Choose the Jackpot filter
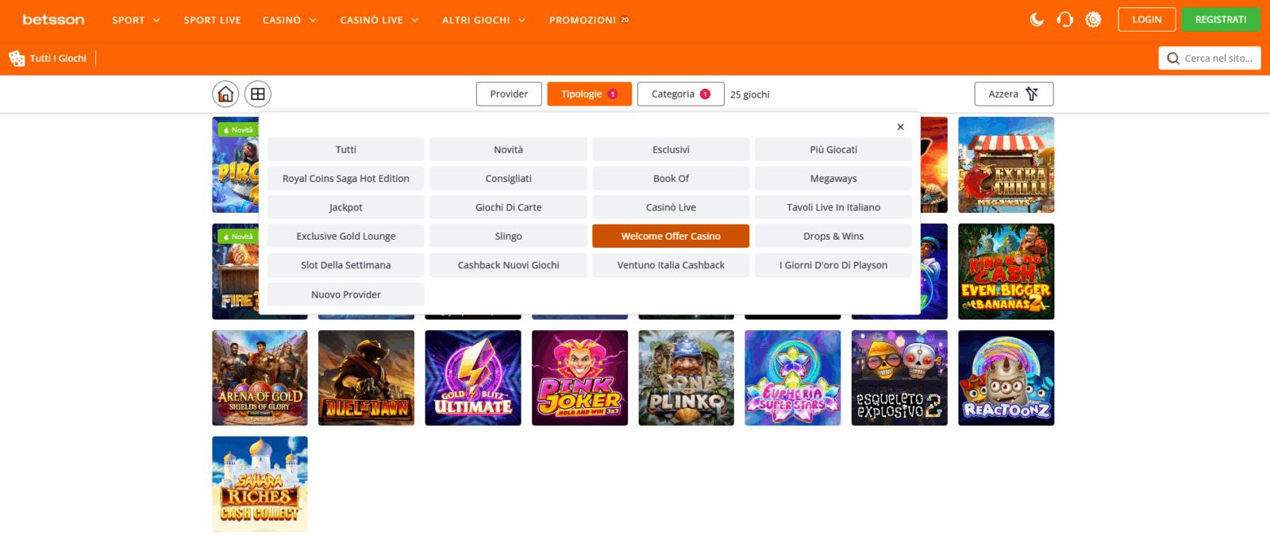The width and height of the screenshot is (1270, 535). [346, 207]
